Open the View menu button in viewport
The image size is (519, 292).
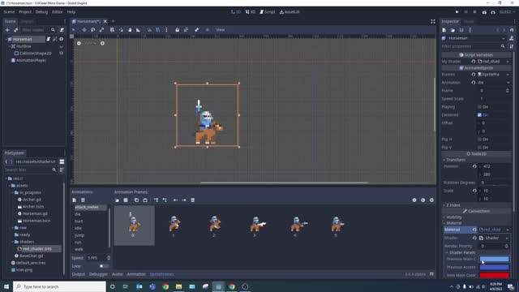point(220,30)
